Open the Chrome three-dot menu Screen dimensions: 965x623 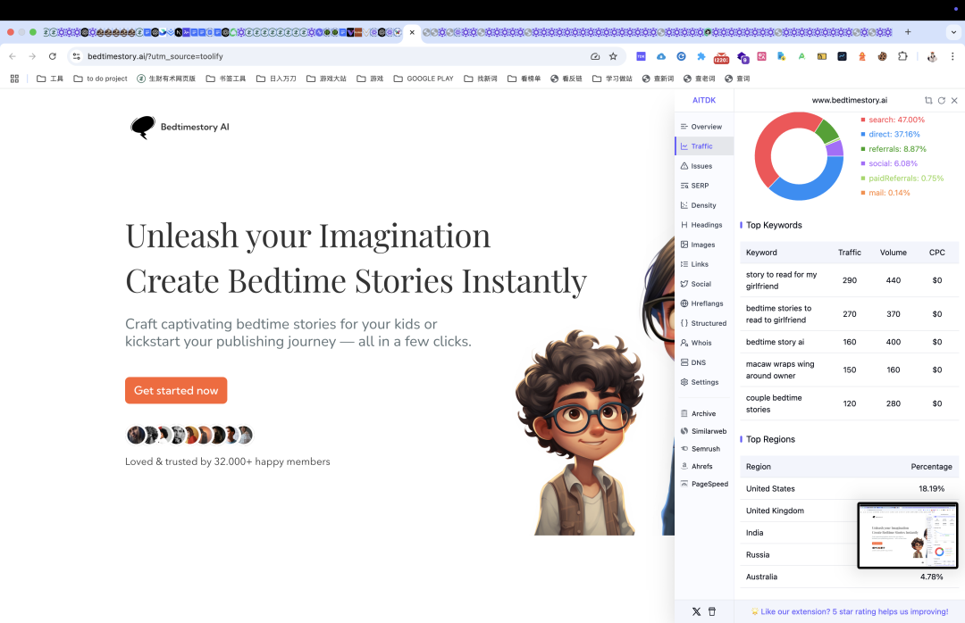952,56
